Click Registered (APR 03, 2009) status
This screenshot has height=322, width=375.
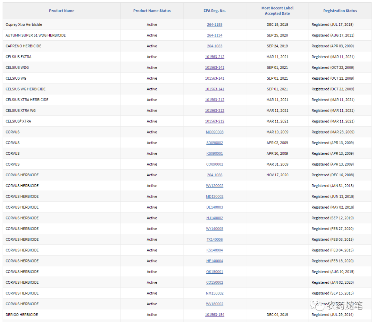point(332,46)
